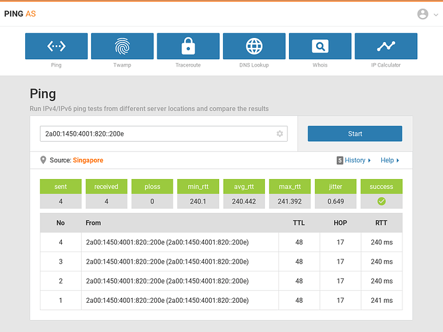Viewport: 443px width, 332px height.
Task: Click the location pin icon beside Source
Action: pyautogui.click(x=43, y=160)
